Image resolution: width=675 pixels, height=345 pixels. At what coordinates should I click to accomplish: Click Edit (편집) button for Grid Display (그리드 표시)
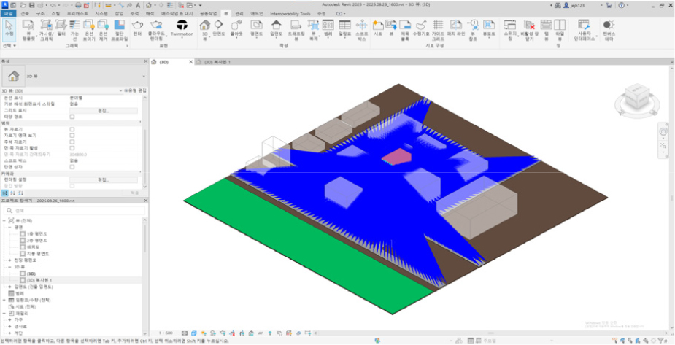(x=104, y=111)
